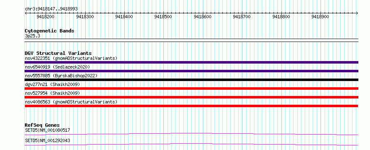Select transcript label SETD5|NM_001080517

click(x=47, y=130)
